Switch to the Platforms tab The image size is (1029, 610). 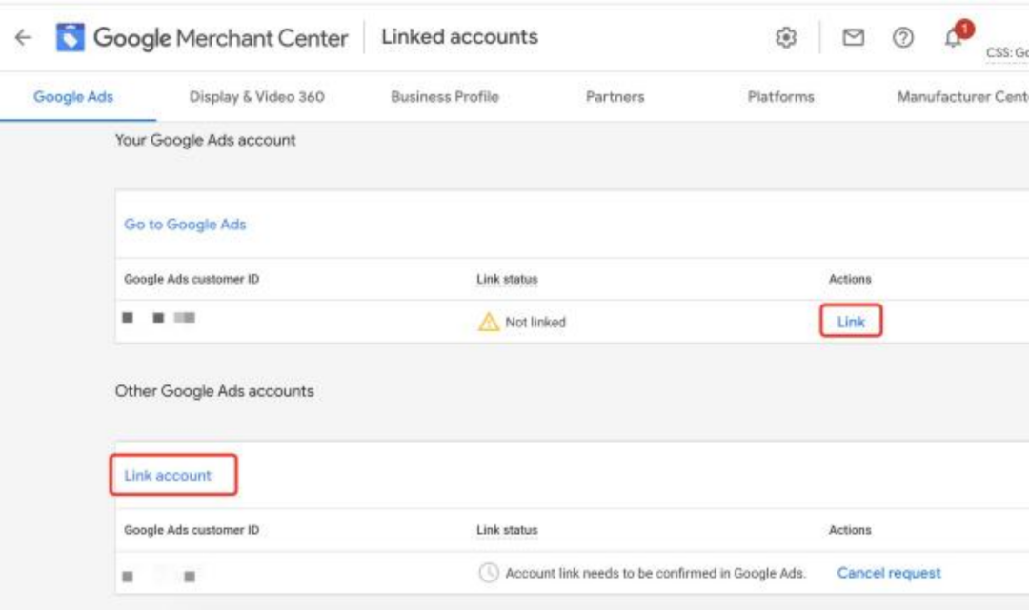pos(780,97)
